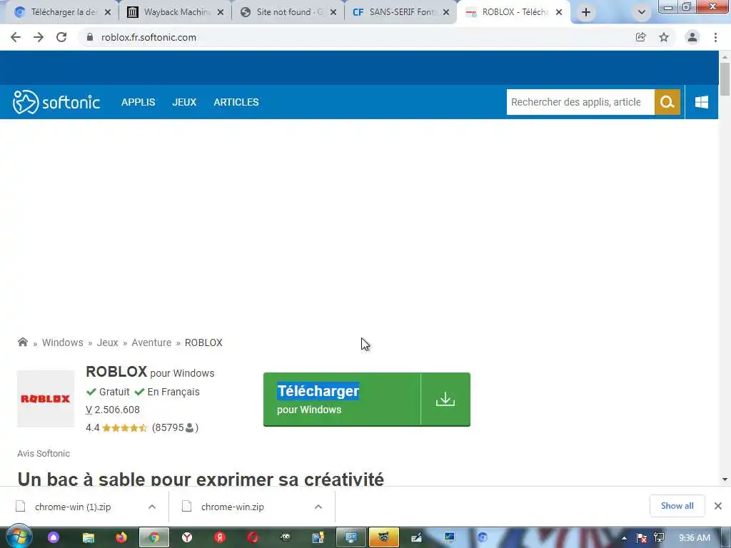This screenshot has width=731, height=548.
Task: Open the Windows breadcrumb link
Action: pos(63,342)
